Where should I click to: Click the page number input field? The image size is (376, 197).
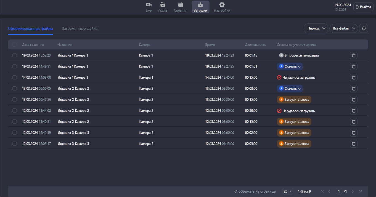pyautogui.click(x=339, y=191)
